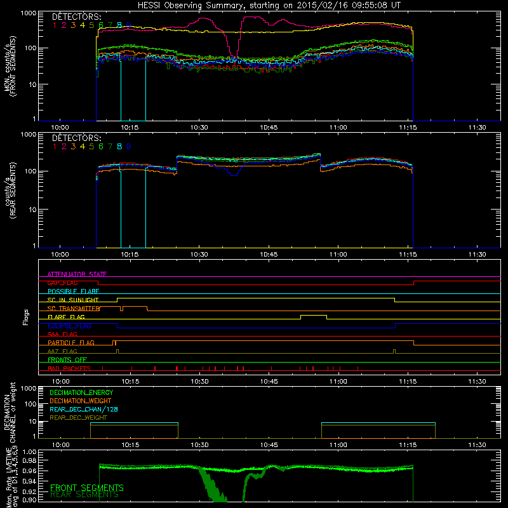Viewport: 508px width, 508px height.
Task: Click the 0.98 tick on the livetime axis
Action: 29,460
